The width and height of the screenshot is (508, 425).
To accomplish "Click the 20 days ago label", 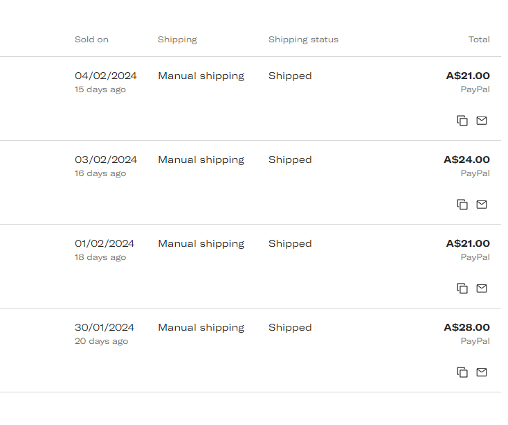I will point(101,341).
